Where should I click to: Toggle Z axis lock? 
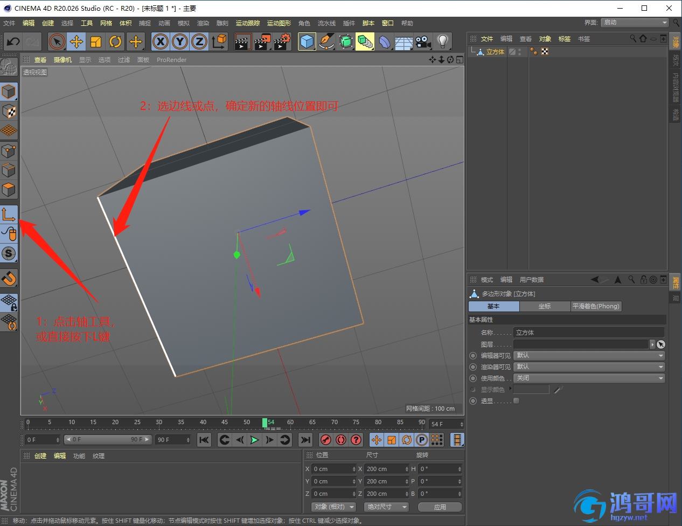pos(199,41)
